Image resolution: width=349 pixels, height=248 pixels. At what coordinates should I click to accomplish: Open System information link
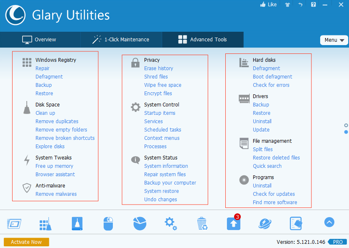tap(166, 166)
